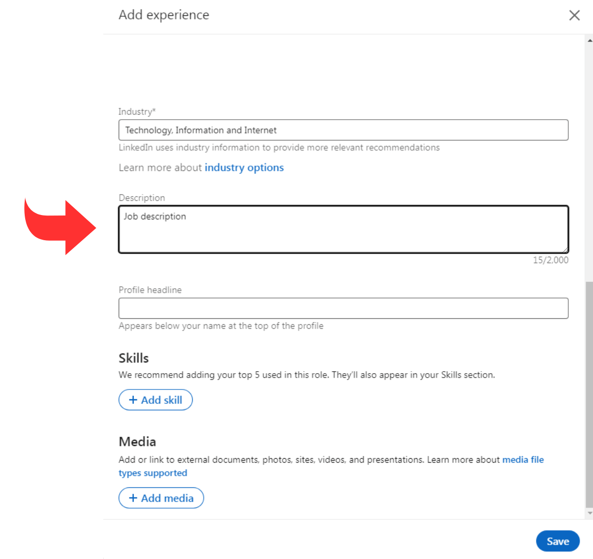Open the media file types supported link

tap(523, 460)
